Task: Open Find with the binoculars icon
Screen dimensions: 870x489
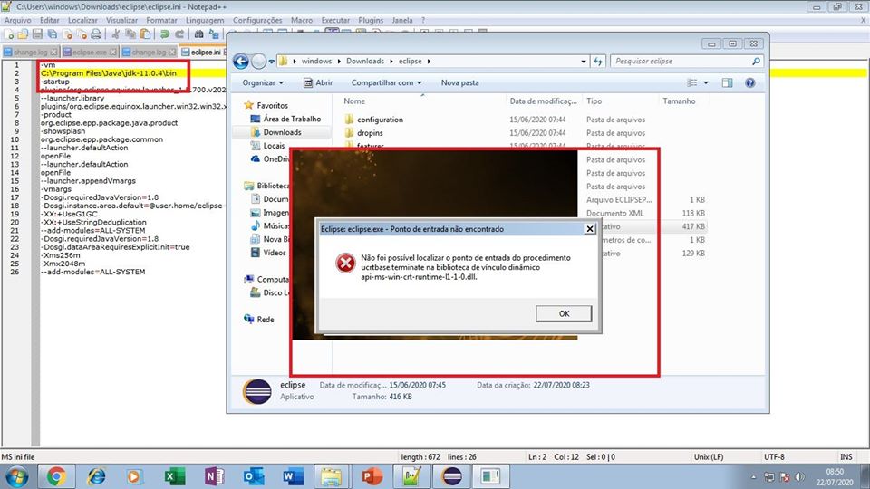Action: tap(198, 34)
